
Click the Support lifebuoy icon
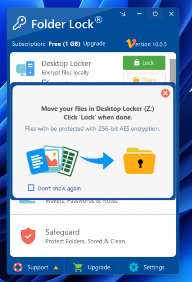(x=18, y=267)
